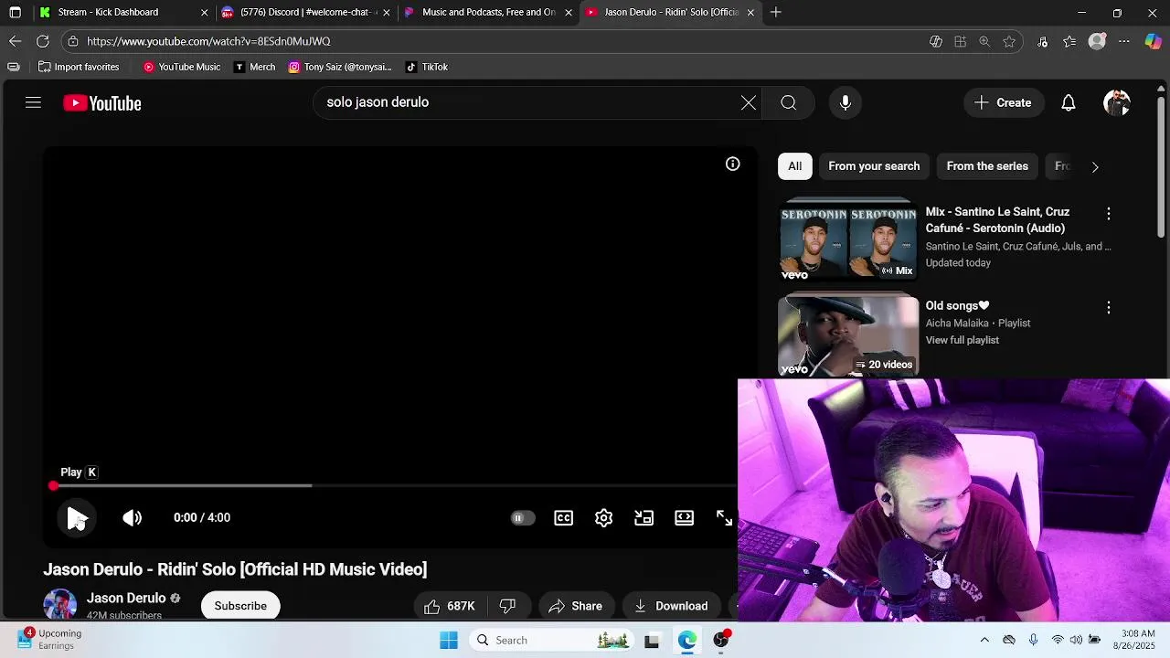The height and width of the screenshot is (658, 1170).
Task: Show more filter chips with arrow
Action: point(1095,166)
